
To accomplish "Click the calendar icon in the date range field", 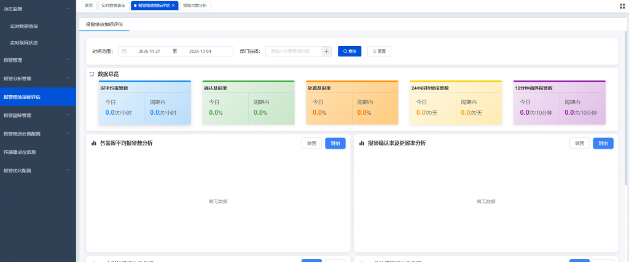I will pos(124,52).
